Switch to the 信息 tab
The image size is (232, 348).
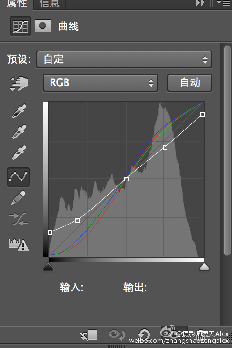coord(50,4)
